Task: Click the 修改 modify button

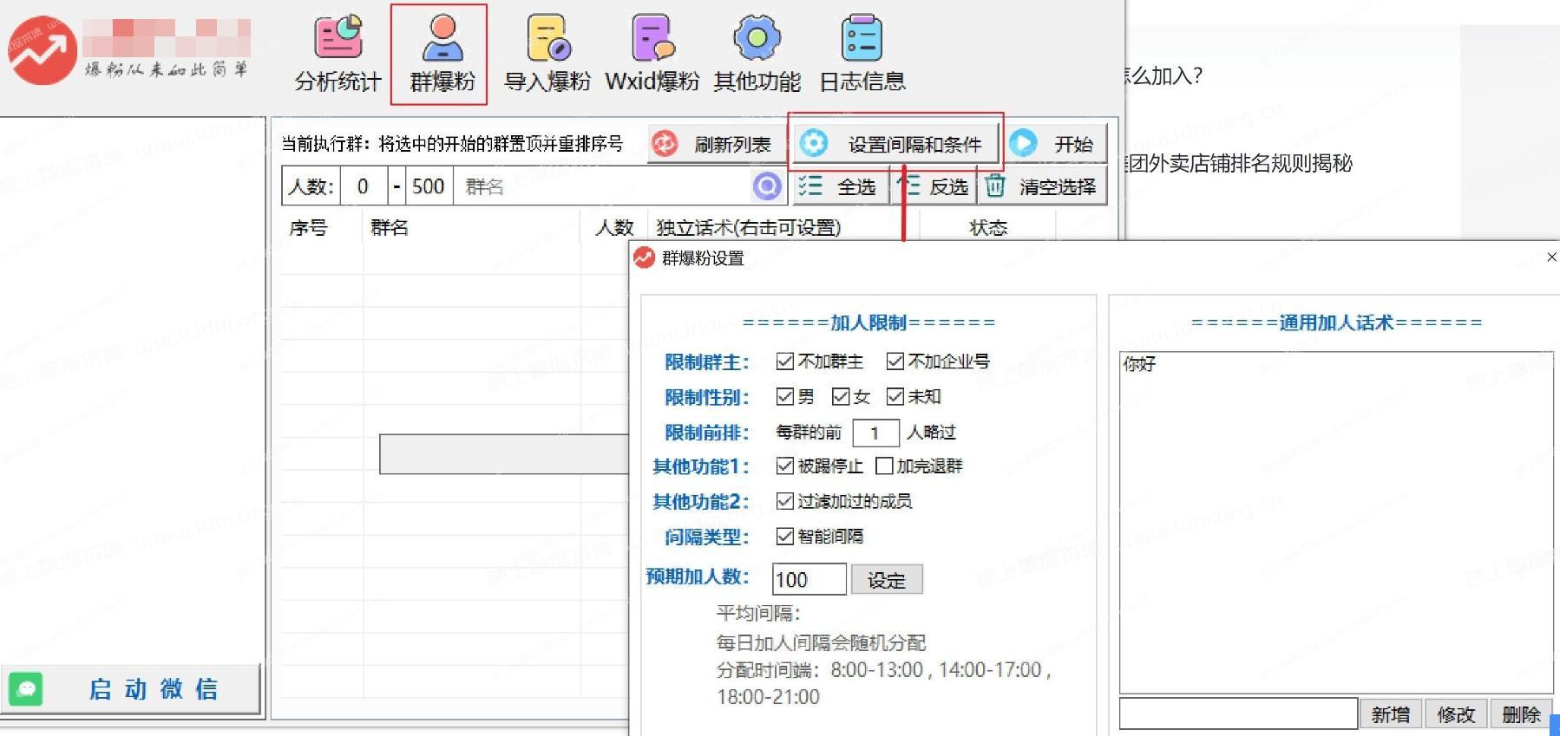Action: (x=1456, y=714)
